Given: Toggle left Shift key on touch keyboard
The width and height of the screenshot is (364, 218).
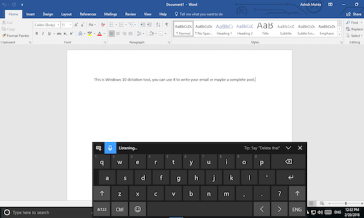Looking at the screenshot, I should pos(102,193).
